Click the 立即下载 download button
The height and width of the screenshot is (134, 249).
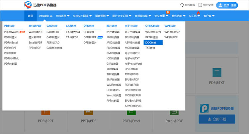(217, 119)
